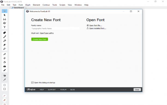Choose the Rectangle shape tool

click(4, 89)
